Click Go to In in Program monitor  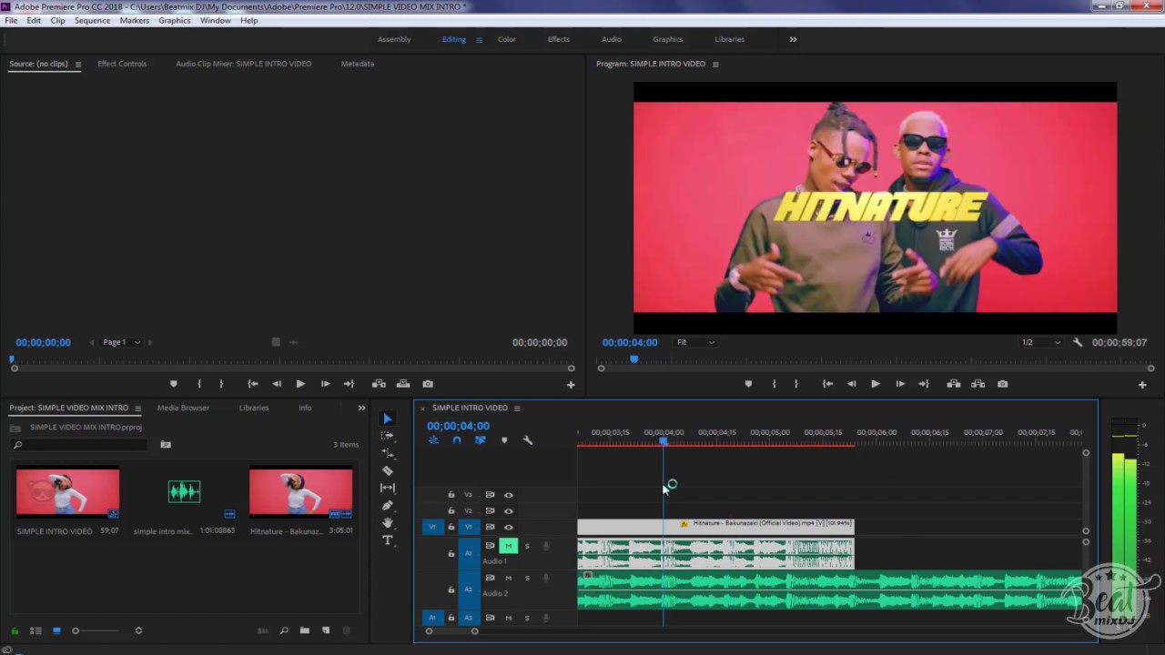(827, 384)
